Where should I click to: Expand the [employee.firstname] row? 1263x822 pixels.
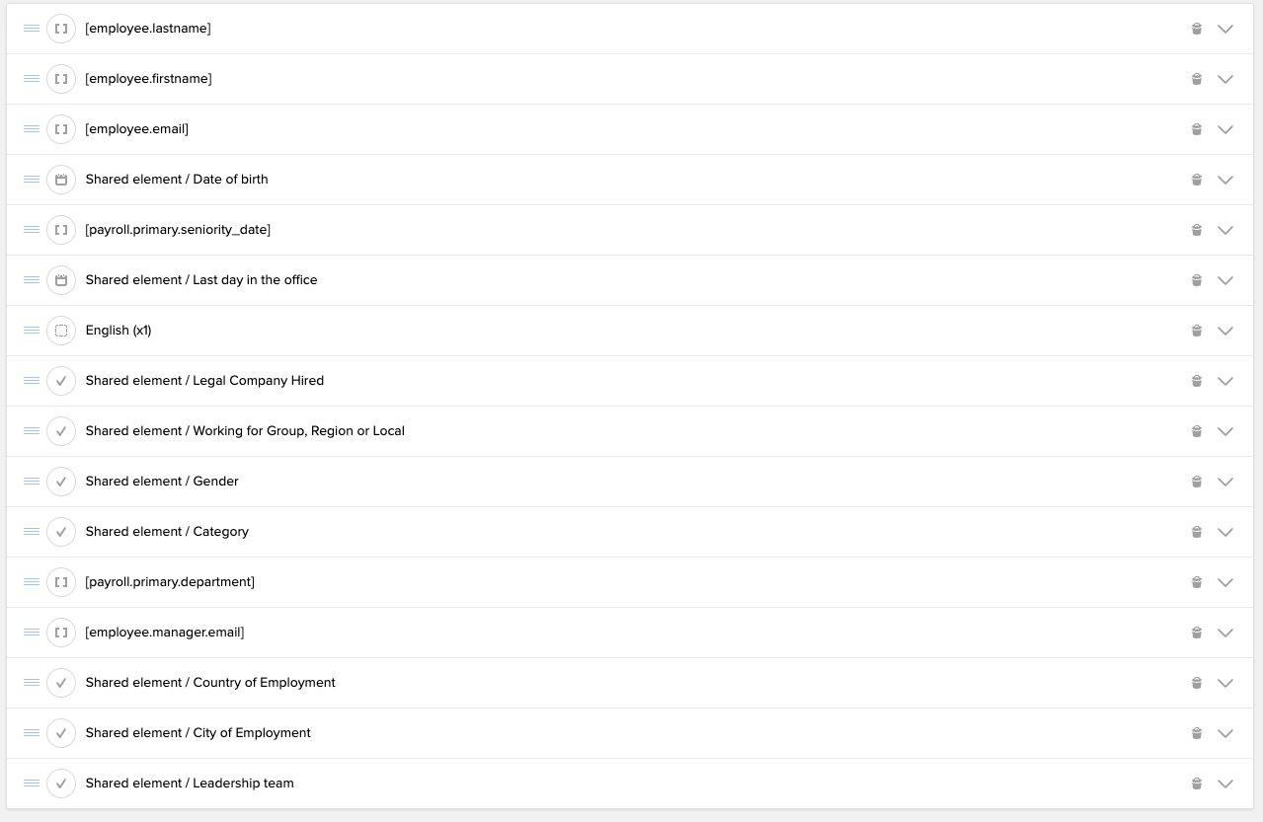tap(1225, 79)
